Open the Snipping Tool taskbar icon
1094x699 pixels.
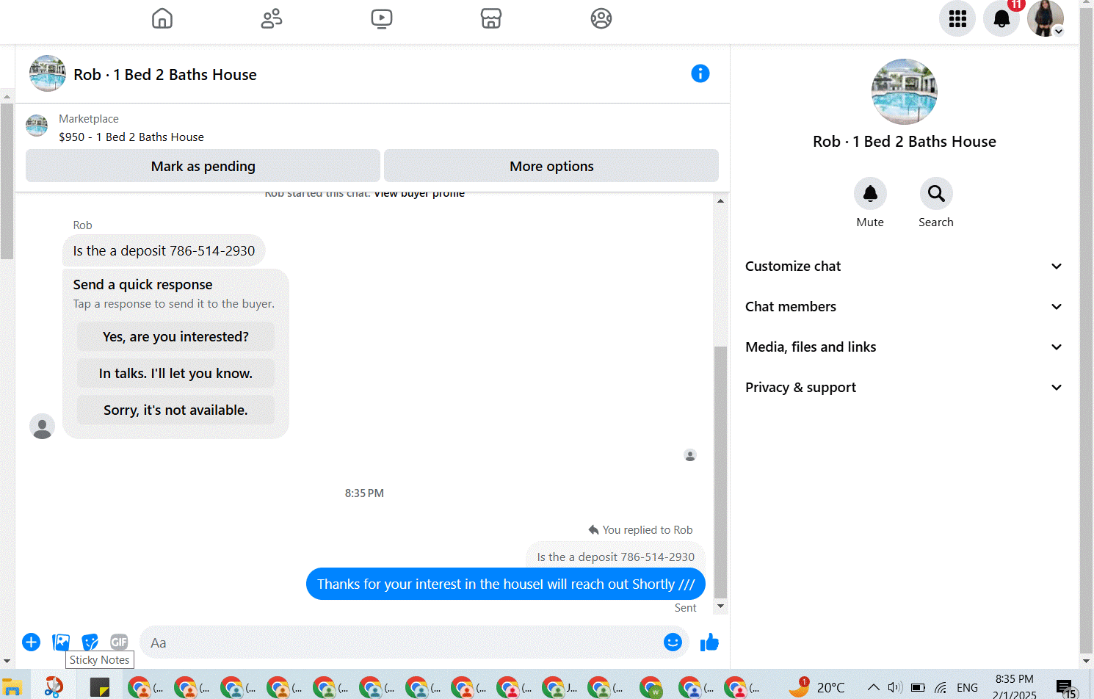(54, 687)
